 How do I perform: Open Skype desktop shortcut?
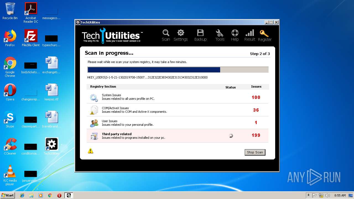[10, 119]
